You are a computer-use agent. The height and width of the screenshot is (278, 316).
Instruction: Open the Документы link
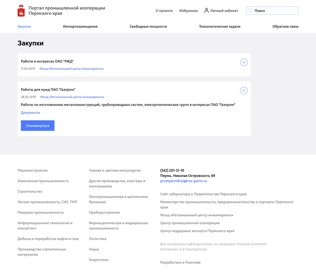coord(31,113)
